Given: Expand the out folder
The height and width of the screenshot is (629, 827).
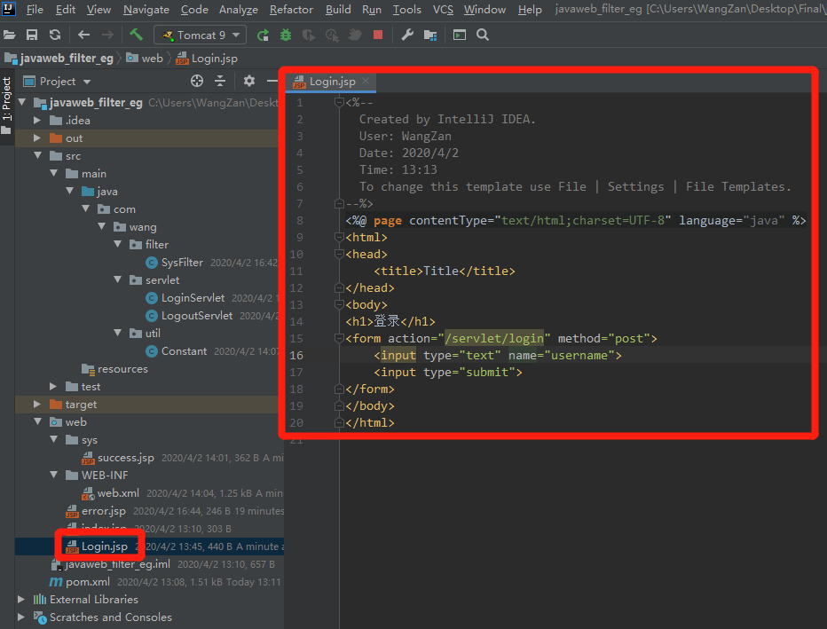Looking at the screenshot, I should click(37, 138).
